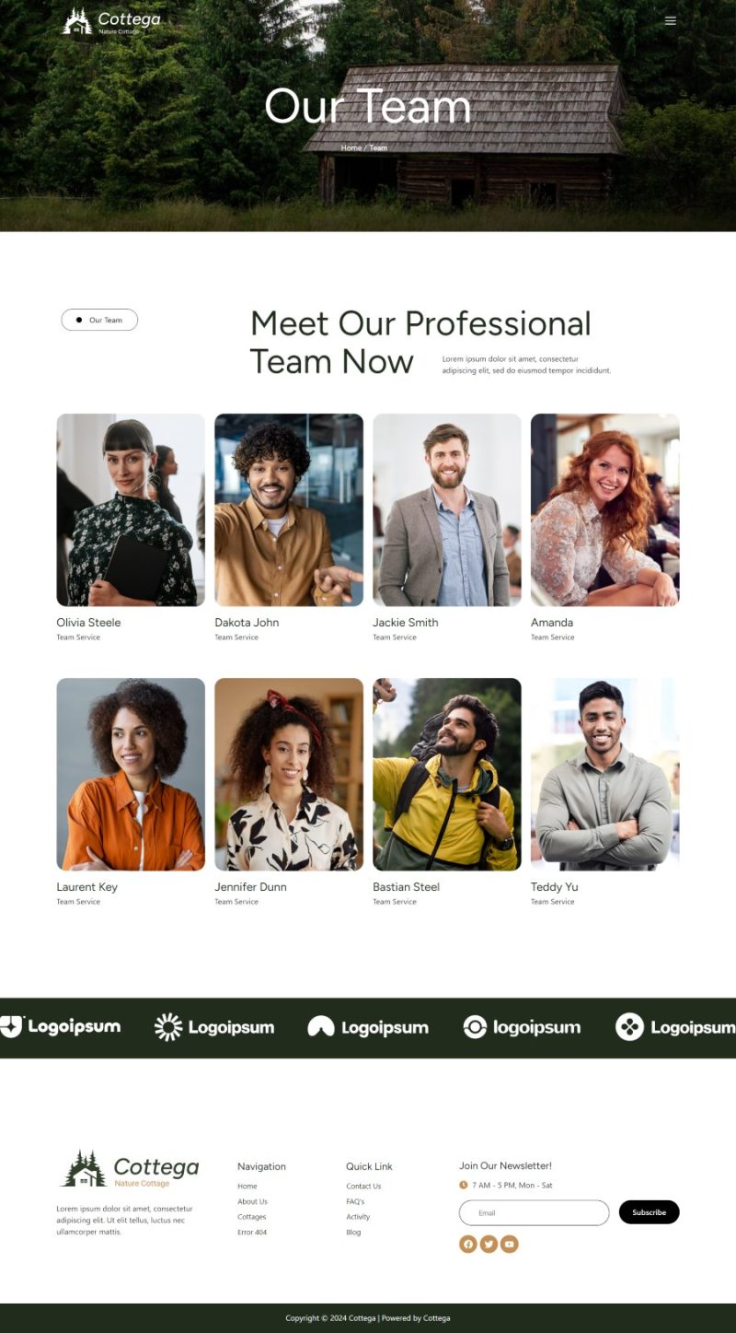Open the YouTube social icon
Screen dimensions: 736x1333
510,1245
